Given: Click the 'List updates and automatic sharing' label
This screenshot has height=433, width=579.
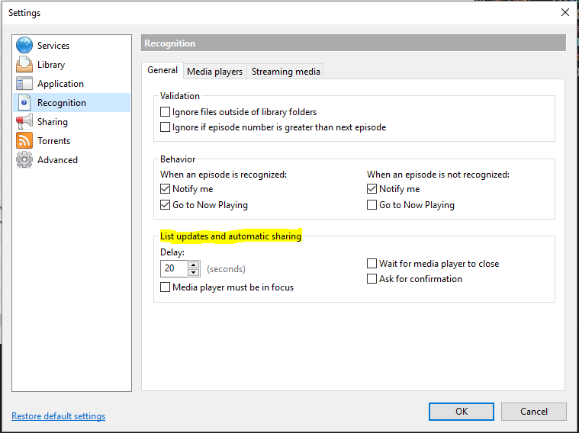Looking at the screenshot, I should (x=231, y=236).
